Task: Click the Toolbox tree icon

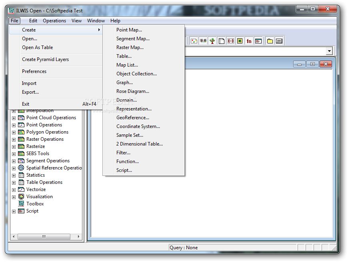Action: (x=21, y=204)
